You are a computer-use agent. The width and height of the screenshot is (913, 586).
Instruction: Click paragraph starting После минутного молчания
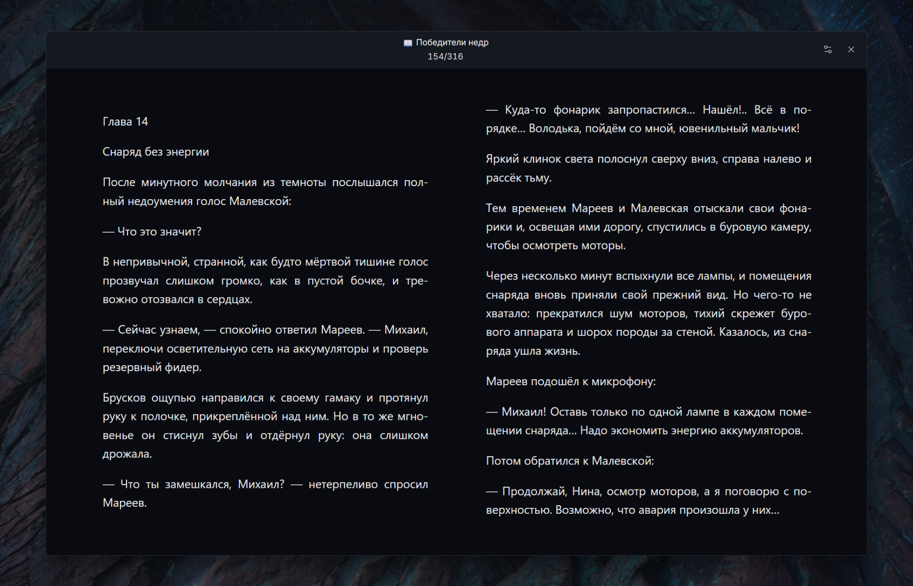coord(265,192)
